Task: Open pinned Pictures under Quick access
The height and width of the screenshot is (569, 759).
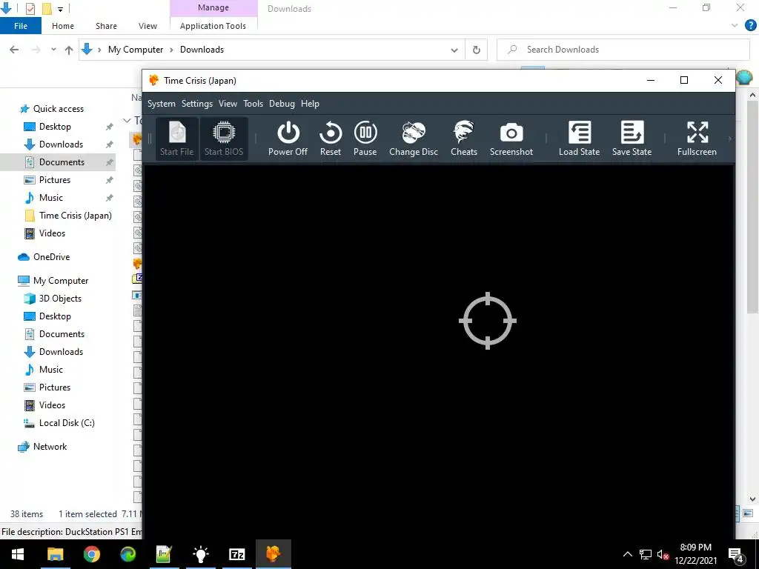Action: coord(55,180)
